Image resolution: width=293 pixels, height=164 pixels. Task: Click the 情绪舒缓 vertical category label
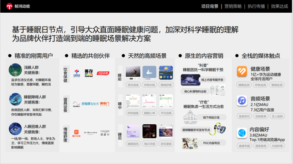pyautogui.click(x=66, y=134)
